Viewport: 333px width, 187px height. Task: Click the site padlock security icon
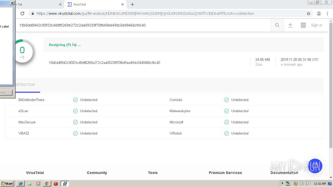click(x=33, y=14)
